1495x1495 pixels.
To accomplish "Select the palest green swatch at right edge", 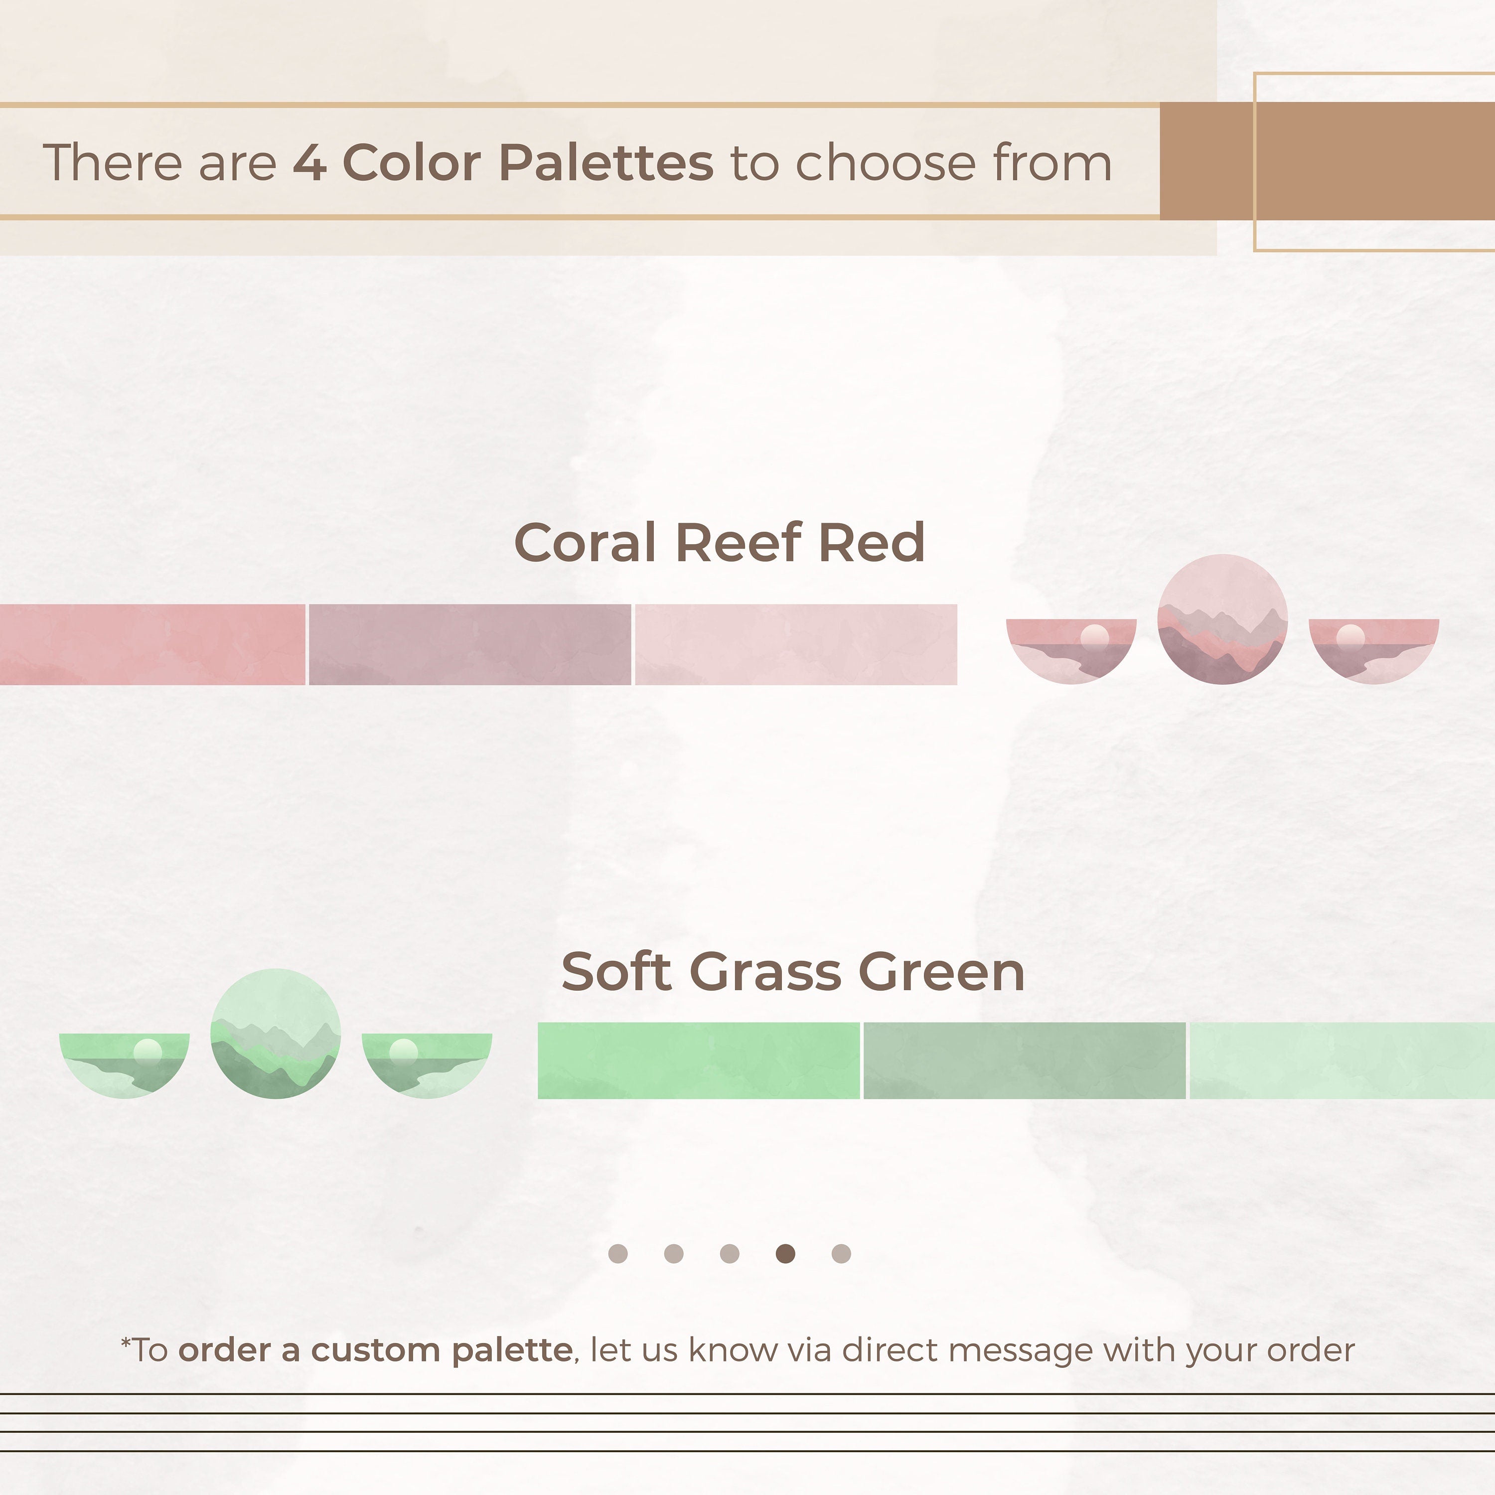I will click(1342, 1060).
